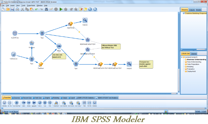Switch to the Classes project tab

pos(194,54)
